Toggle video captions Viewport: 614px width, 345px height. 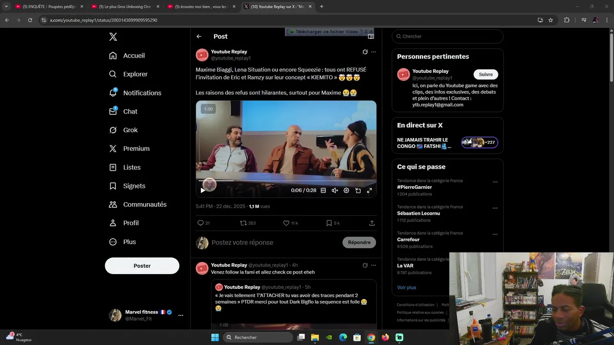(323, 190)
